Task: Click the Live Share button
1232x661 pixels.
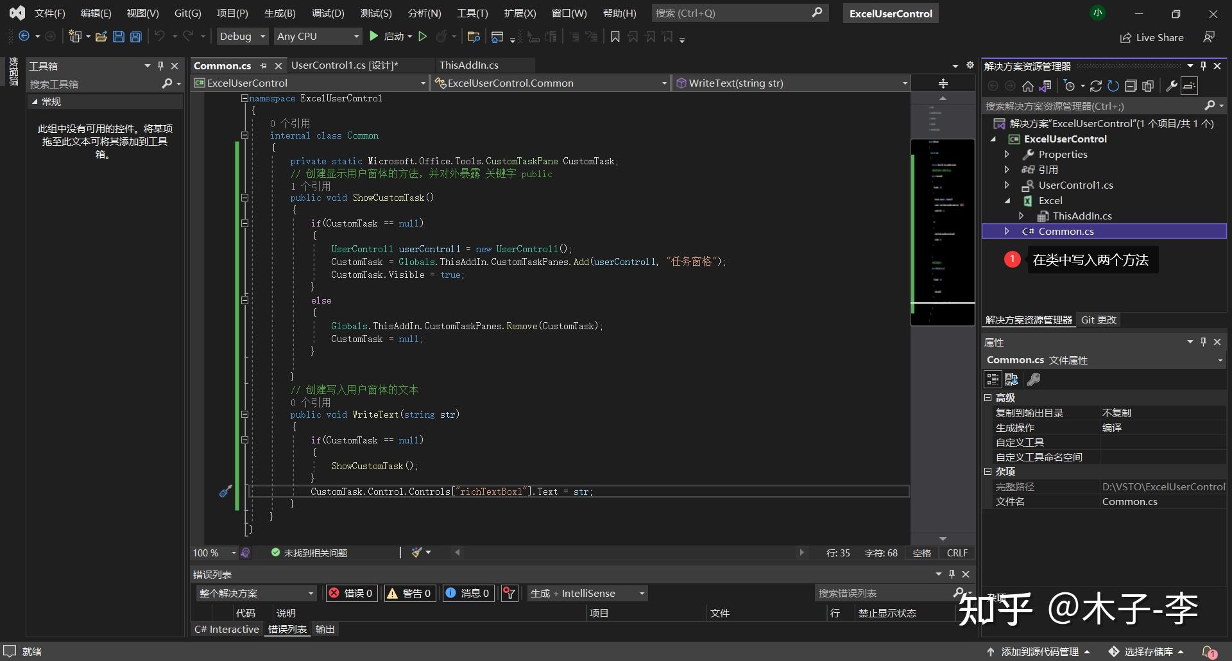Action: pyautogui.click(x=1152, y=37)
